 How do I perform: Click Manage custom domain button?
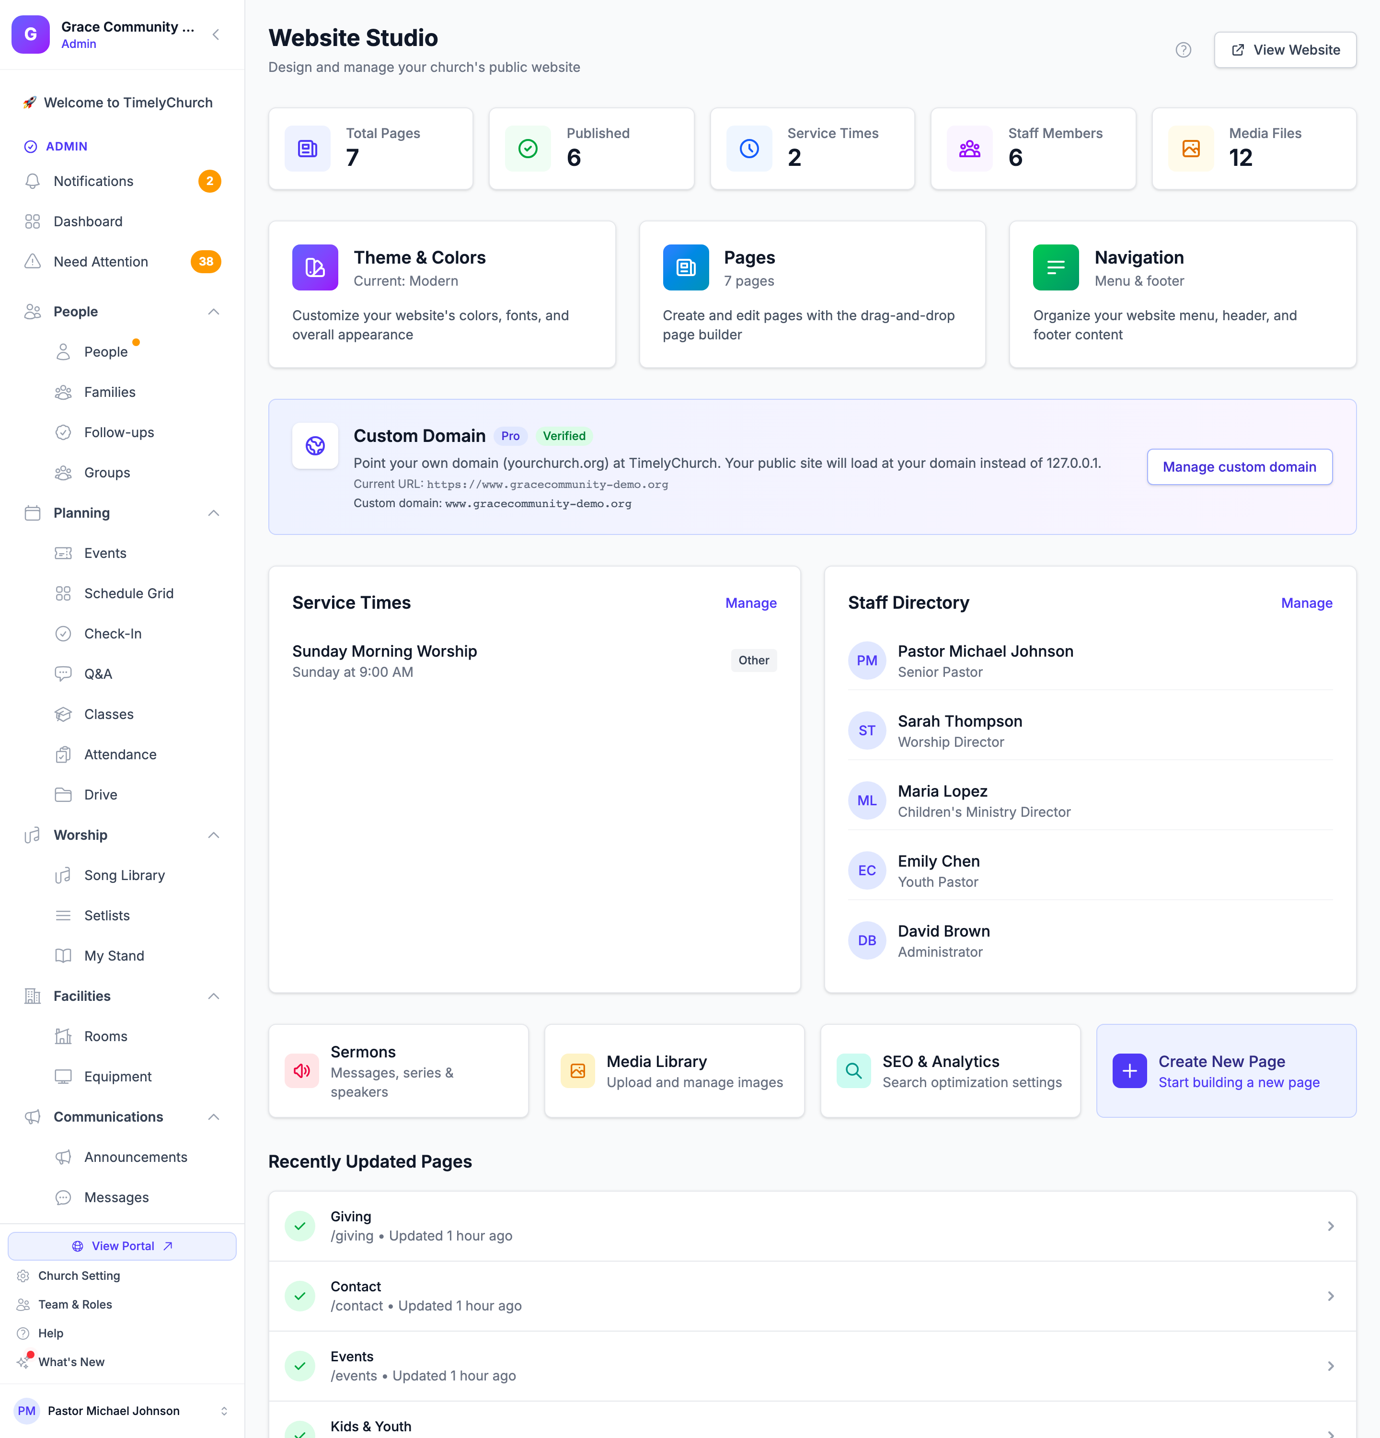(1239, 466)
